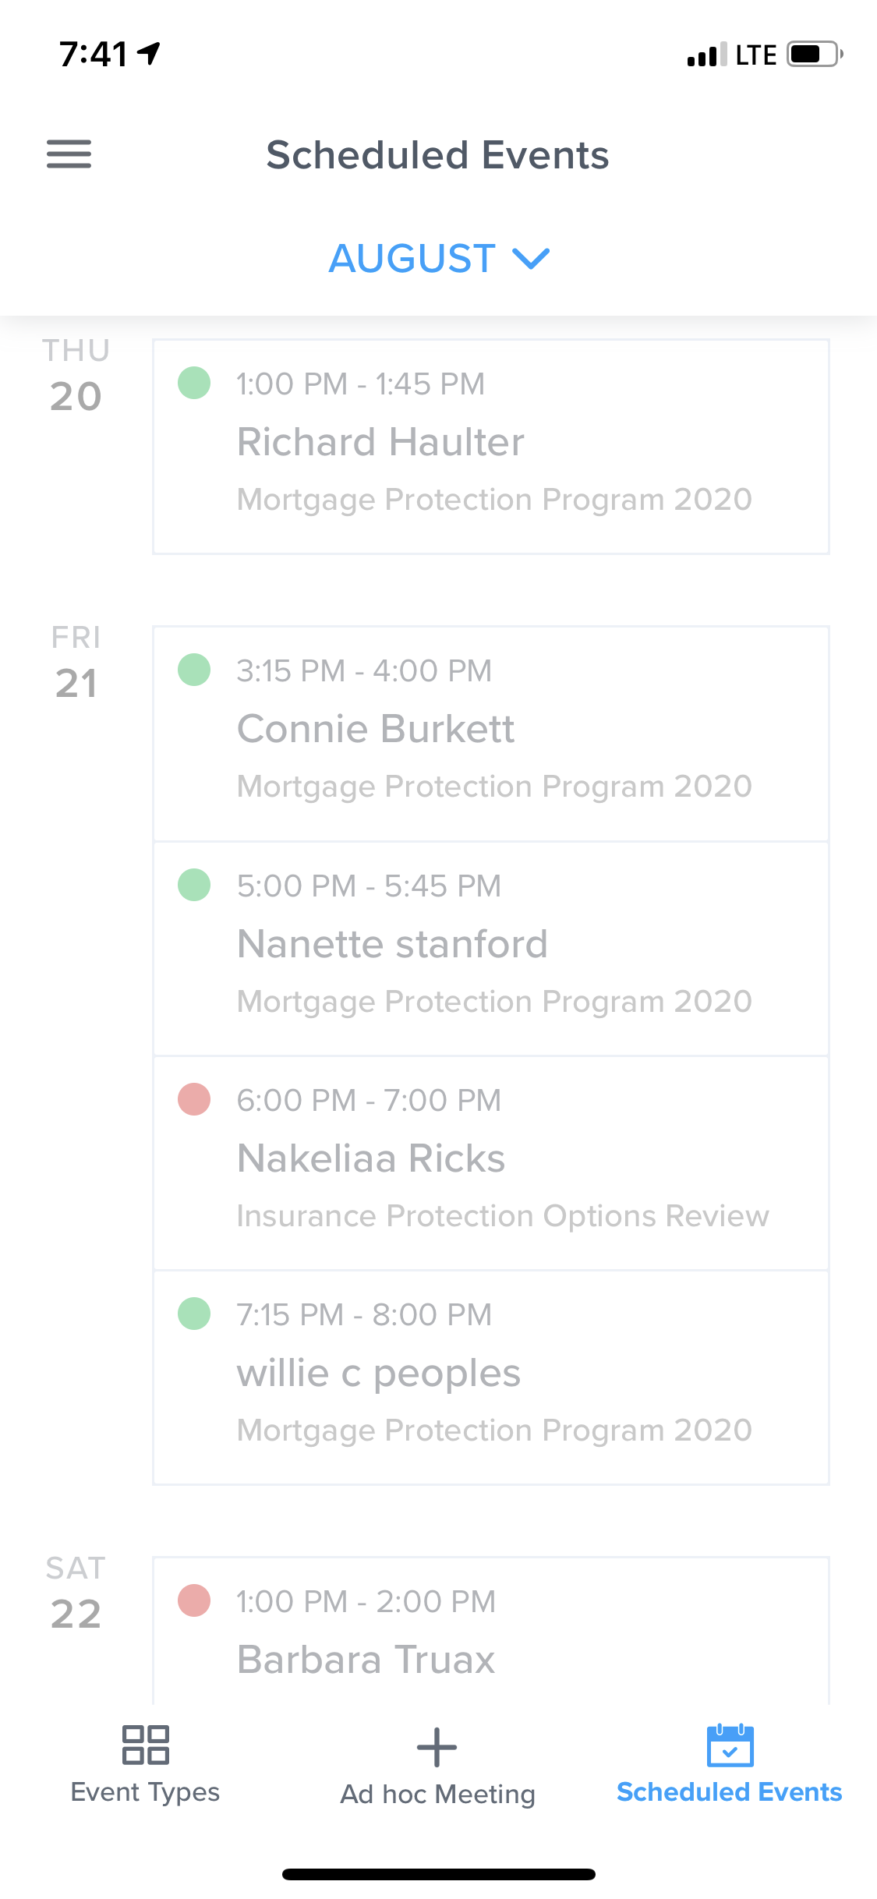Viewport: 877px width, 1899px height.
Task: Tap green dot on Connie Burkett event
Action: coord(194,670)
